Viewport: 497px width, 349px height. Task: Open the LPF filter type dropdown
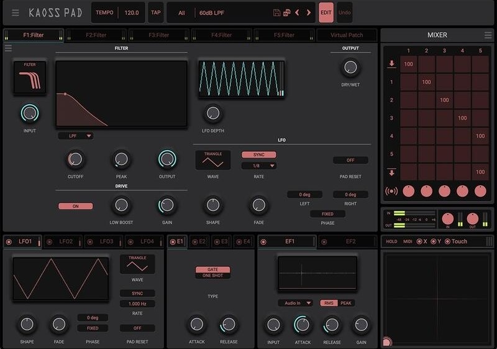(75, 136)
